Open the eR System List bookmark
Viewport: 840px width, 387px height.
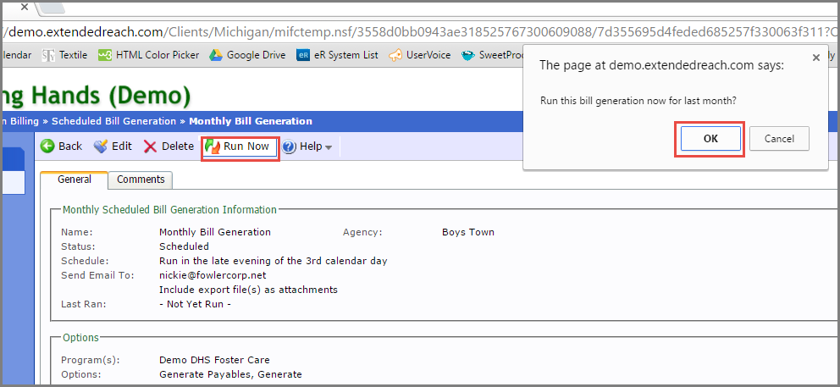(x=338, y=55)
